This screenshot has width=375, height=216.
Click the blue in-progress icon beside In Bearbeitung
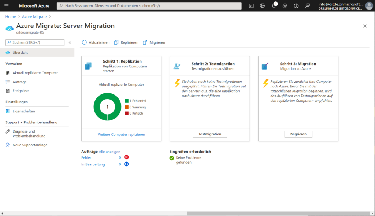[x=126, y=164]
